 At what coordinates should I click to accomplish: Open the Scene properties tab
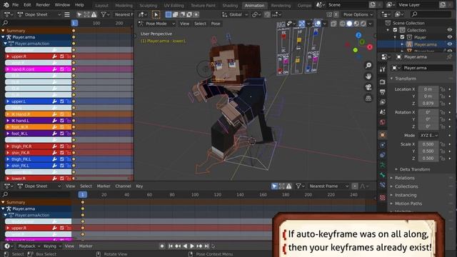[x=383, y=112]
